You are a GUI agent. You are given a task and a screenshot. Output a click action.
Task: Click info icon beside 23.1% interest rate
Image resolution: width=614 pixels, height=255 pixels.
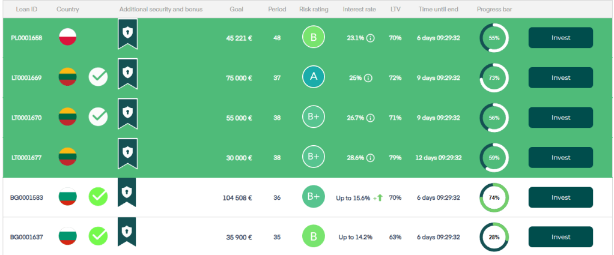[370, 38]
